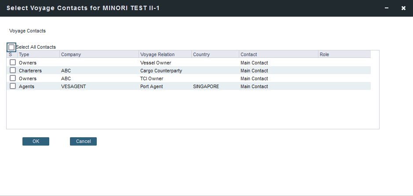Viewport: 413px width, 196px height.
Task: Sort by Voyage Relation column header
Action: point(165,54)
